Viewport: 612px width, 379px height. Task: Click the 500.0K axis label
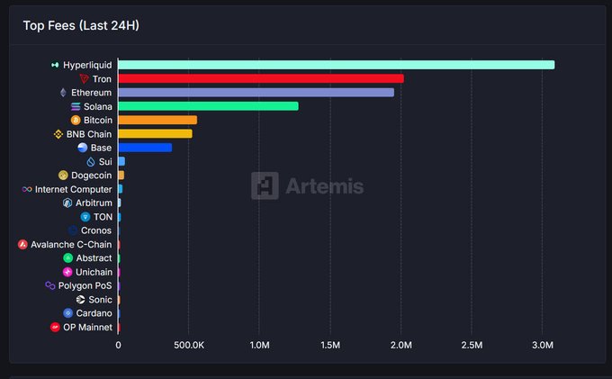[189, 346]
